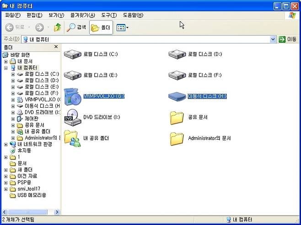Screen dimensions: 301x225
Task: Expand the My Documents (내 문서) tree node
Action: tap(6, 61)
